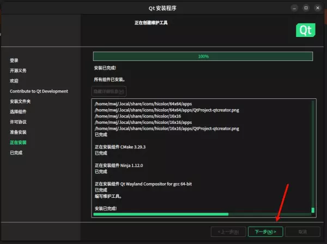Select the 准备安装 step in sidebar
This screenshot has width=327, height=244.
click(18, 132)
